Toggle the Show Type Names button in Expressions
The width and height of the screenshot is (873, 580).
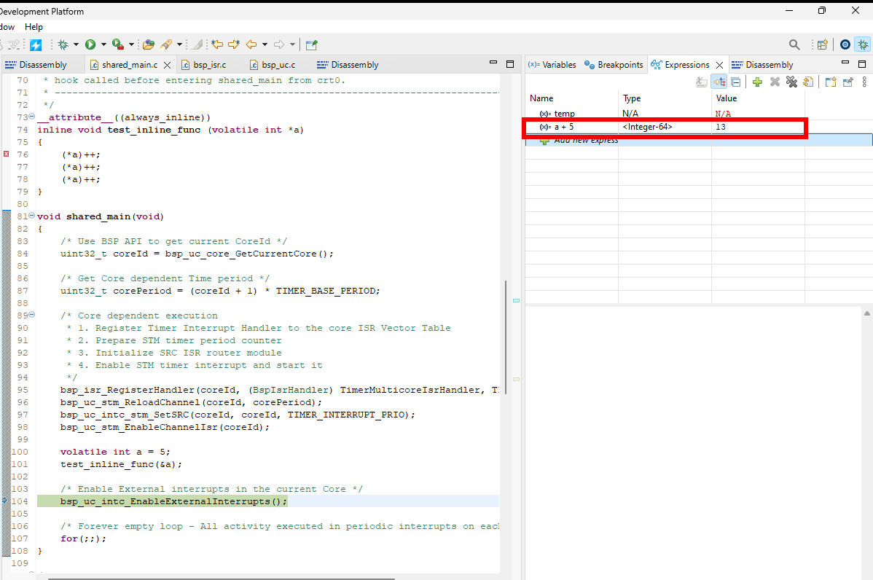[702, 82]
